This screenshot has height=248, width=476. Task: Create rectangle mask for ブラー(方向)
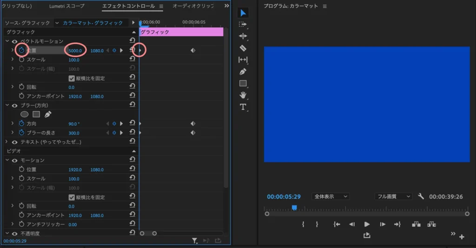click(36, 114)
